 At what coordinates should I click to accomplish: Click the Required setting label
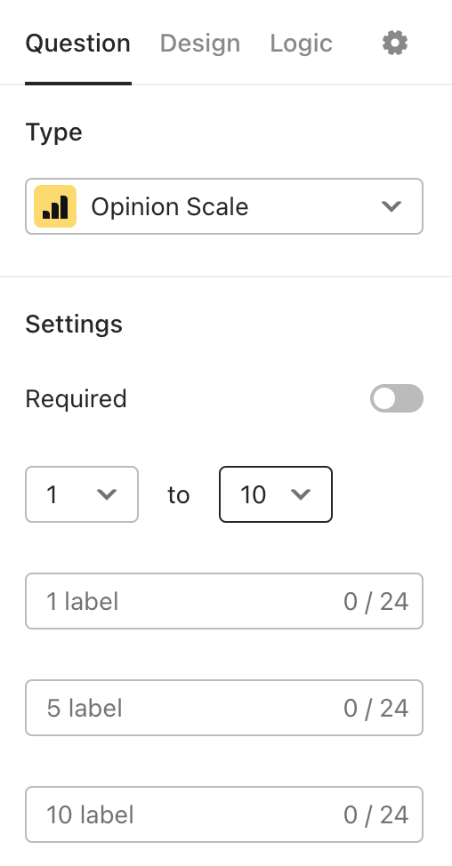77,398
